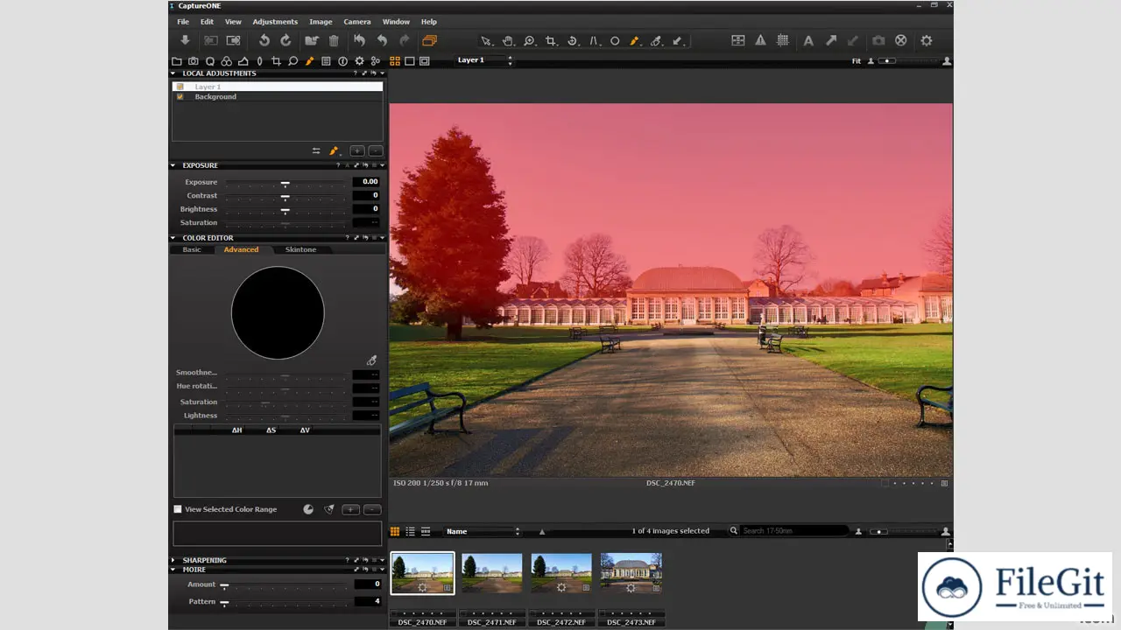
Task: Click the copy adjustments up-arrow icon
Action: [x=830, y=40]
